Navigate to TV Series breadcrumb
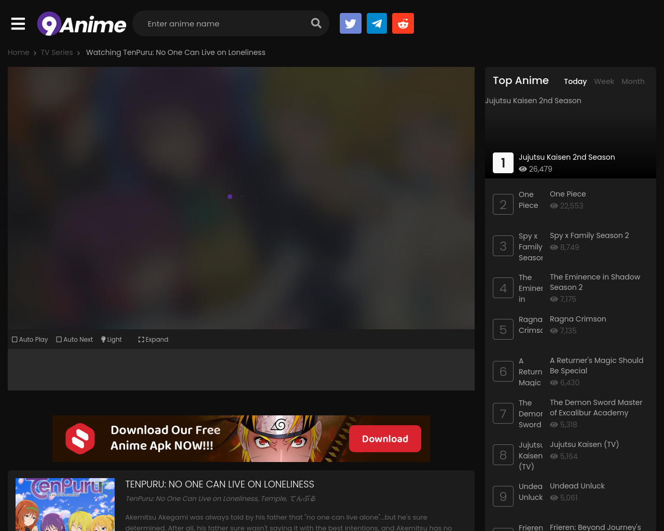 (57, 52)
